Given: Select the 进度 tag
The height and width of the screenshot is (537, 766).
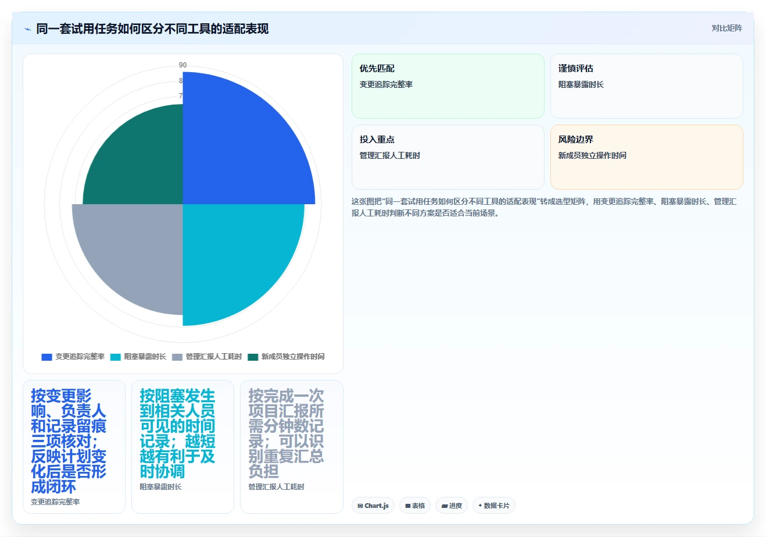Looking at the screenshot, I should (x=452, y=506).
